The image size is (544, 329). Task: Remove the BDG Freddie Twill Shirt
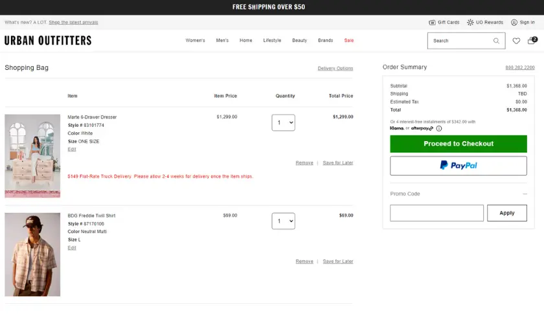(x=304, y=262)
